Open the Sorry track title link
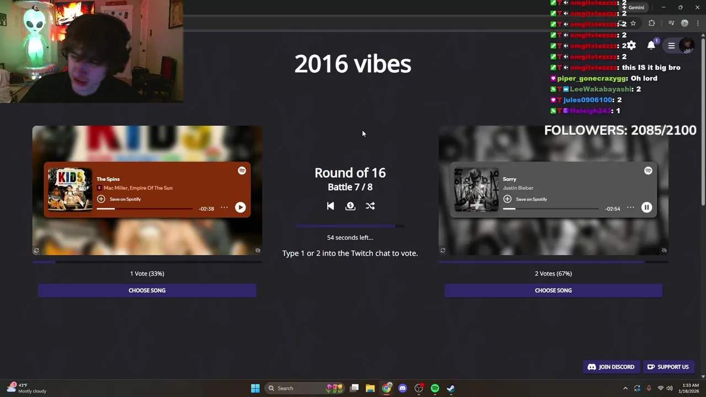Image resolution: width=706 pixels, height=397 pixels. click(510, 179)
